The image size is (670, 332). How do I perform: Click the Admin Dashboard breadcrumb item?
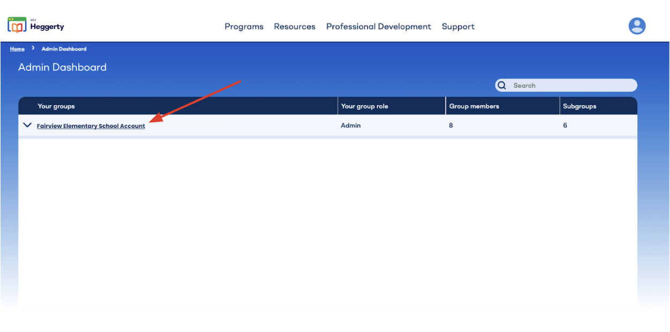pos(64,49)
